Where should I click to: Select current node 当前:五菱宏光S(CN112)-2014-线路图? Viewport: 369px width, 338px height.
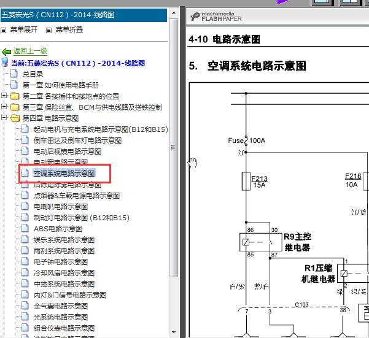pyautogui.click(x=78, y=63)
